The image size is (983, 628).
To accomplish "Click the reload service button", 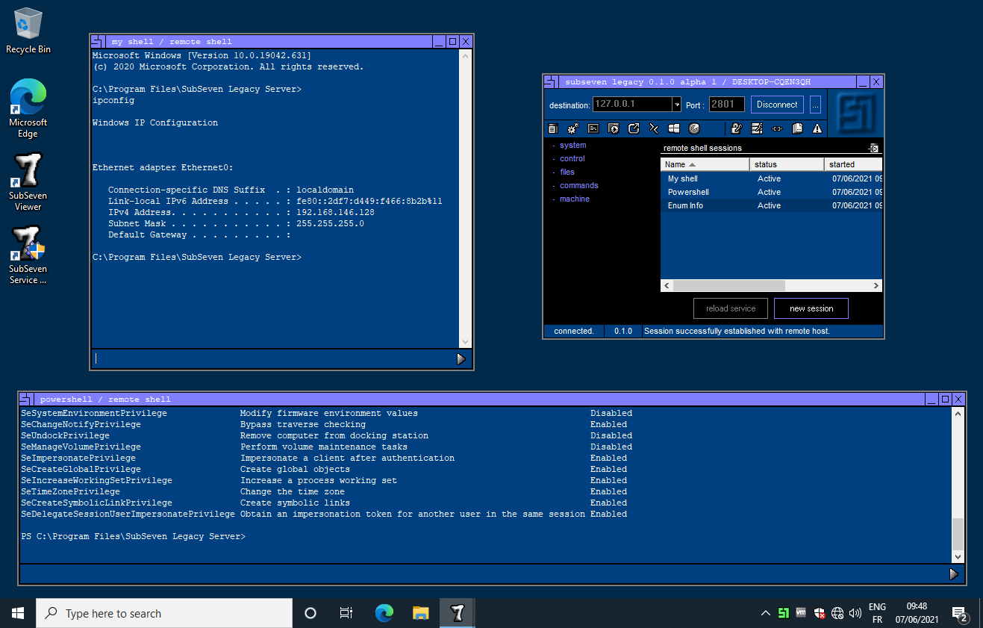I will click(x=730, y=308).
